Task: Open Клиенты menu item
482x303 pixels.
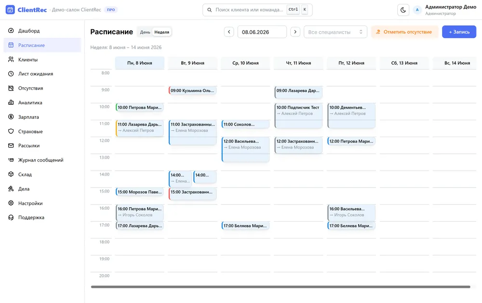Action: coord(42,60)
